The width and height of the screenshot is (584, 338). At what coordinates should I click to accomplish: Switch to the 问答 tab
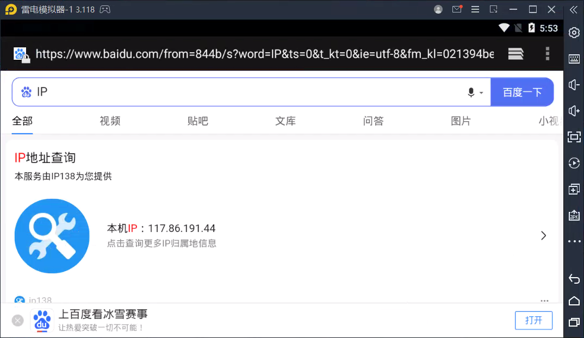pyautogui.click(x=373, y=121)
